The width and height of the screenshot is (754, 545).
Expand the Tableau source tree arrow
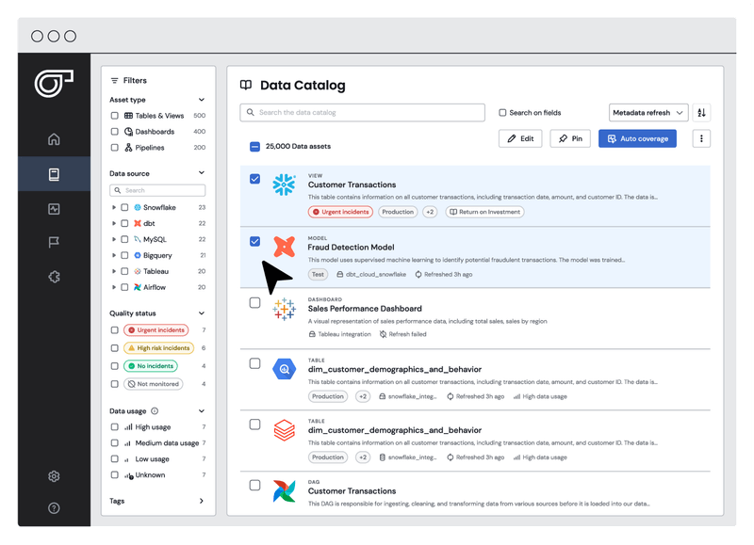coord(114,271)
